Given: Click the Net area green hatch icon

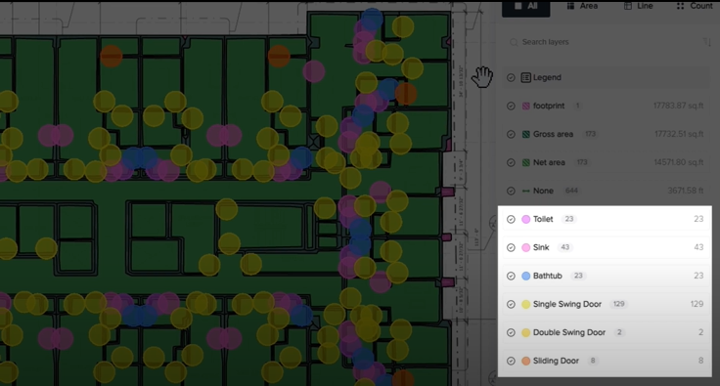Looking at the screenshot, I should pyautogui.click(x=525, y=163).
